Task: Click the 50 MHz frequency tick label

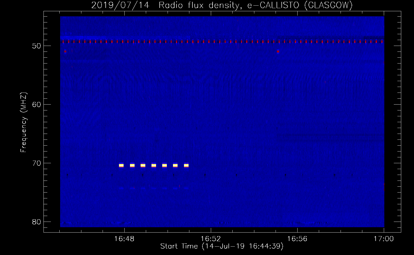Action: coord(37,46)
